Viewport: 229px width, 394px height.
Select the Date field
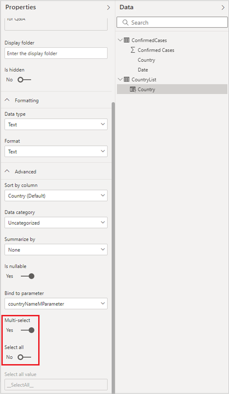click(x=143, y=70)
